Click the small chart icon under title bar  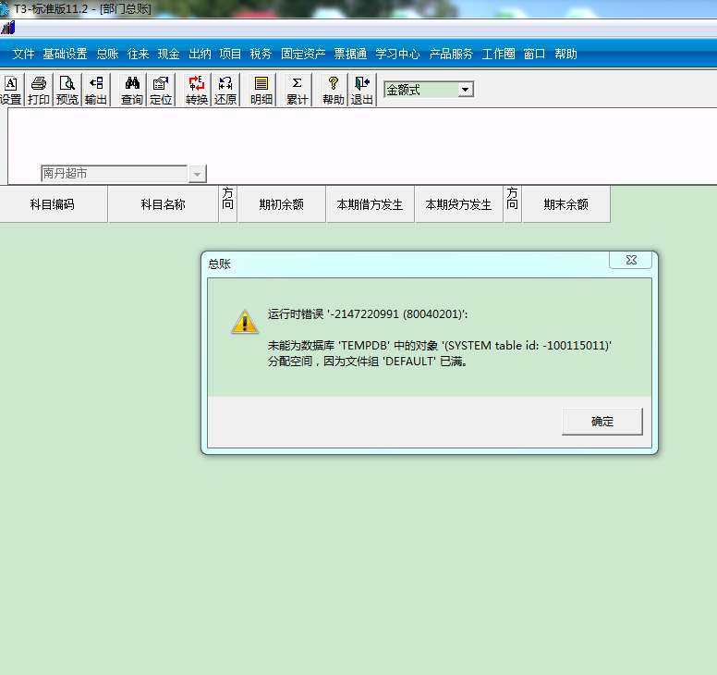[x=7, y=29]
